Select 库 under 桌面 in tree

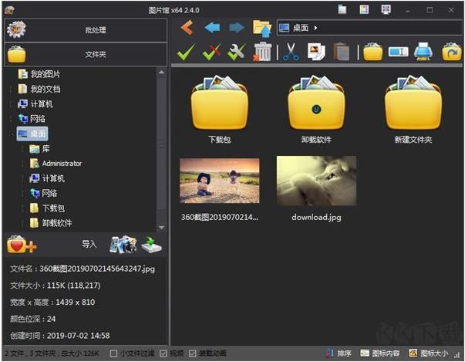39,149
